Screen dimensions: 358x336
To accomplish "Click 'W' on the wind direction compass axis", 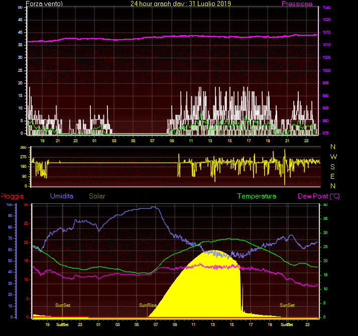I will point(333,157).
